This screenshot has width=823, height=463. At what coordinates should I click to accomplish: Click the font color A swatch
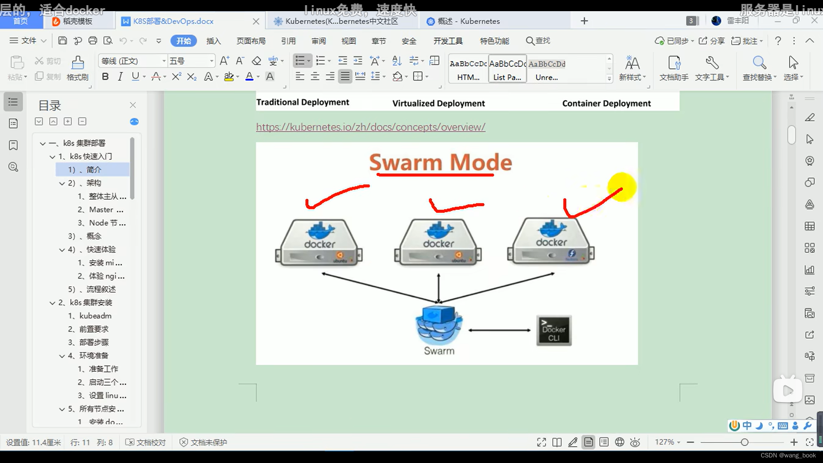pyautogui.click(x=249, y=77)
